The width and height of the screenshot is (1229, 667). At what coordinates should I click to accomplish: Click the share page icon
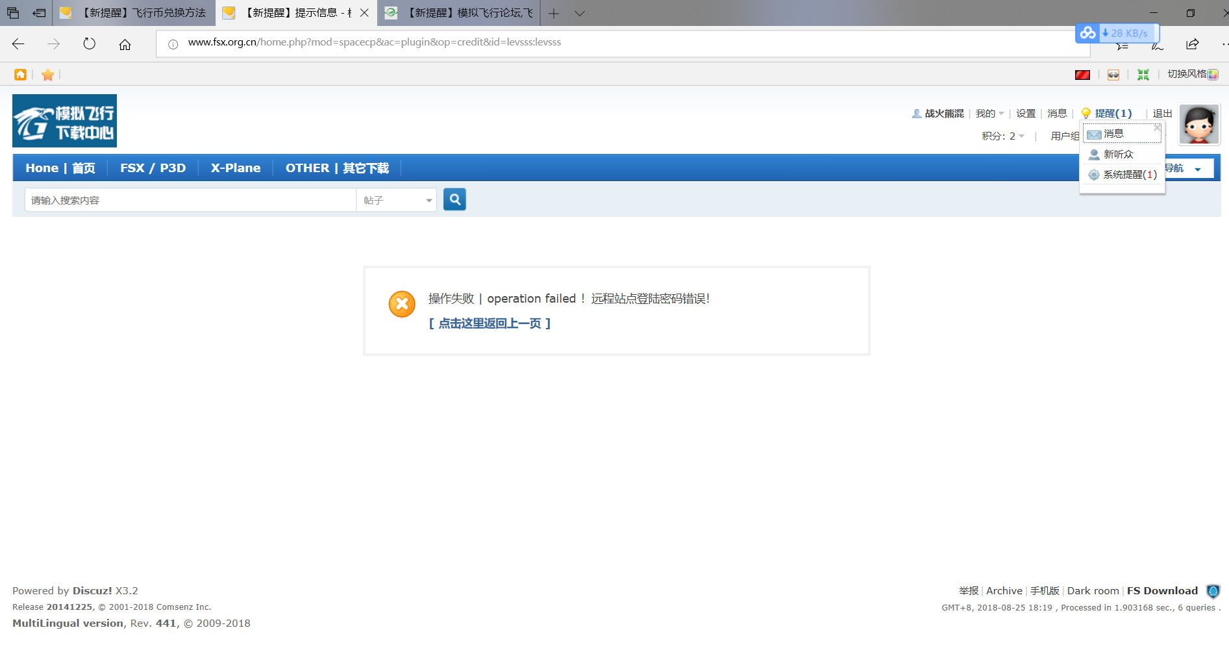click(1192, 44)
